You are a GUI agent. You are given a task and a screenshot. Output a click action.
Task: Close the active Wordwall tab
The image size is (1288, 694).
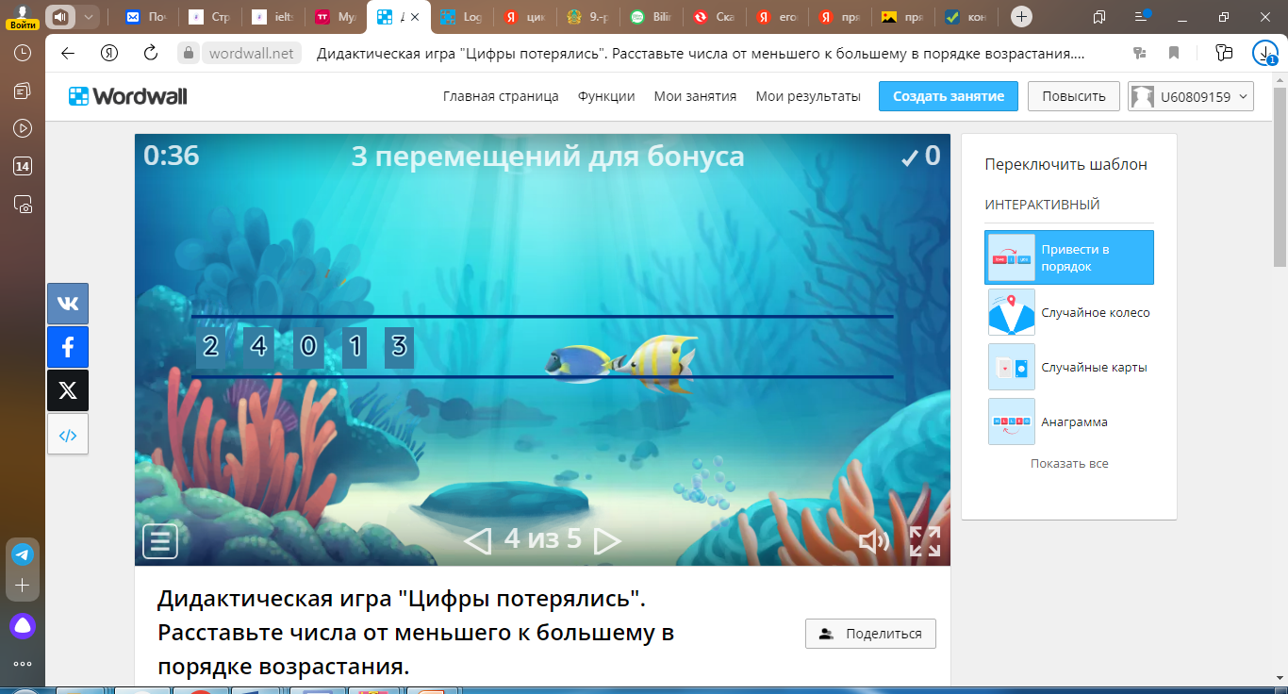pyautogui.click(x=415, y=17)
